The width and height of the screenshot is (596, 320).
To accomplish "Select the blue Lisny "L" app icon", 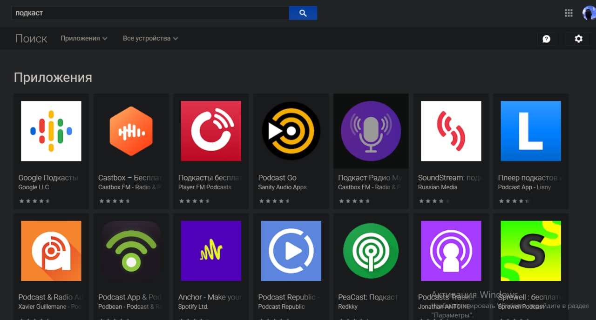I will (x=531, y=131).
